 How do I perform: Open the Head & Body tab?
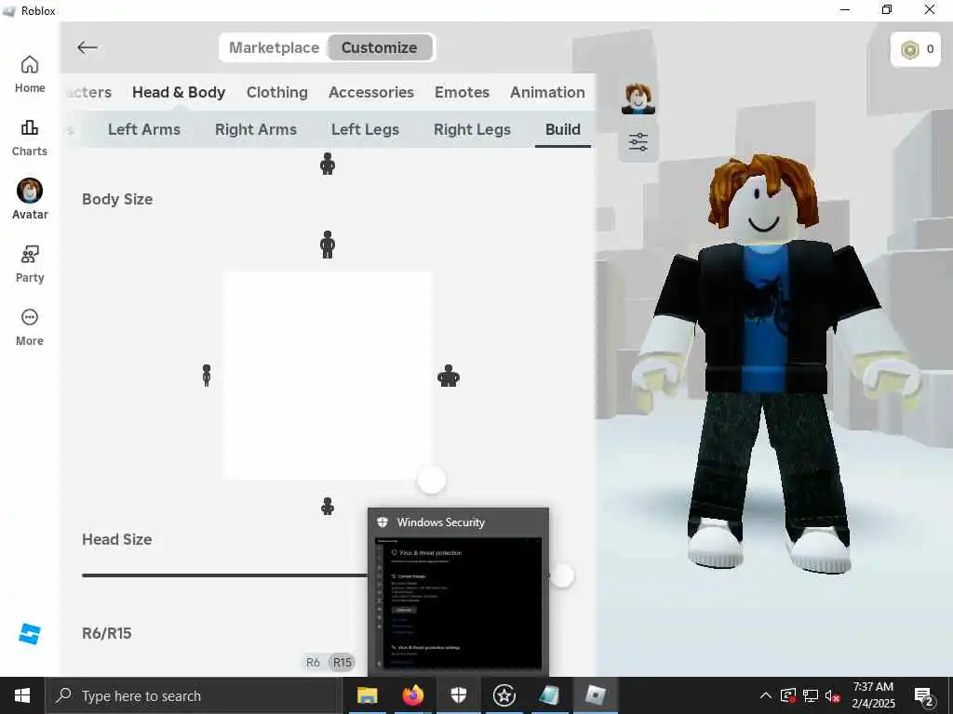pyautogui.click(x=179, y=92)
